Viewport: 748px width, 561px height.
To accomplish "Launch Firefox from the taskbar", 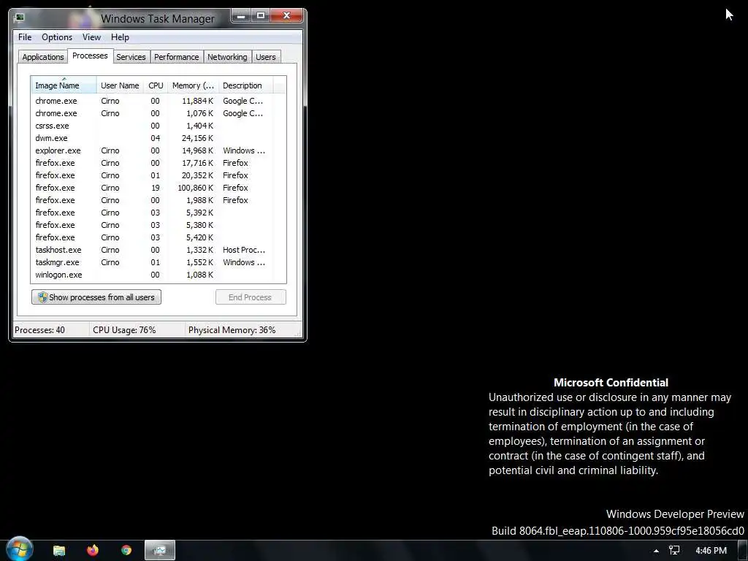I will (93, 551).
